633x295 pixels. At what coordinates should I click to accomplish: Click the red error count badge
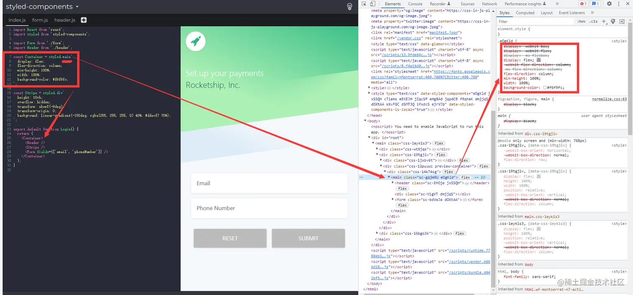(583, 4)
